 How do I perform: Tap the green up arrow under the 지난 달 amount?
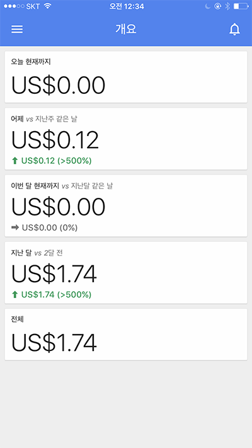click(15, 295)
